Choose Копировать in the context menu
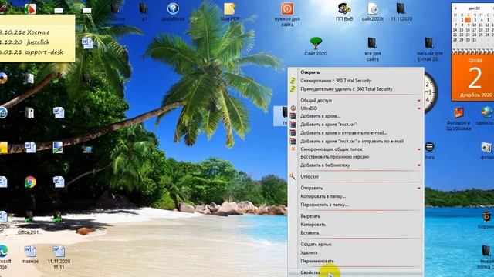 pyautogui.click(x=313, y=225)
